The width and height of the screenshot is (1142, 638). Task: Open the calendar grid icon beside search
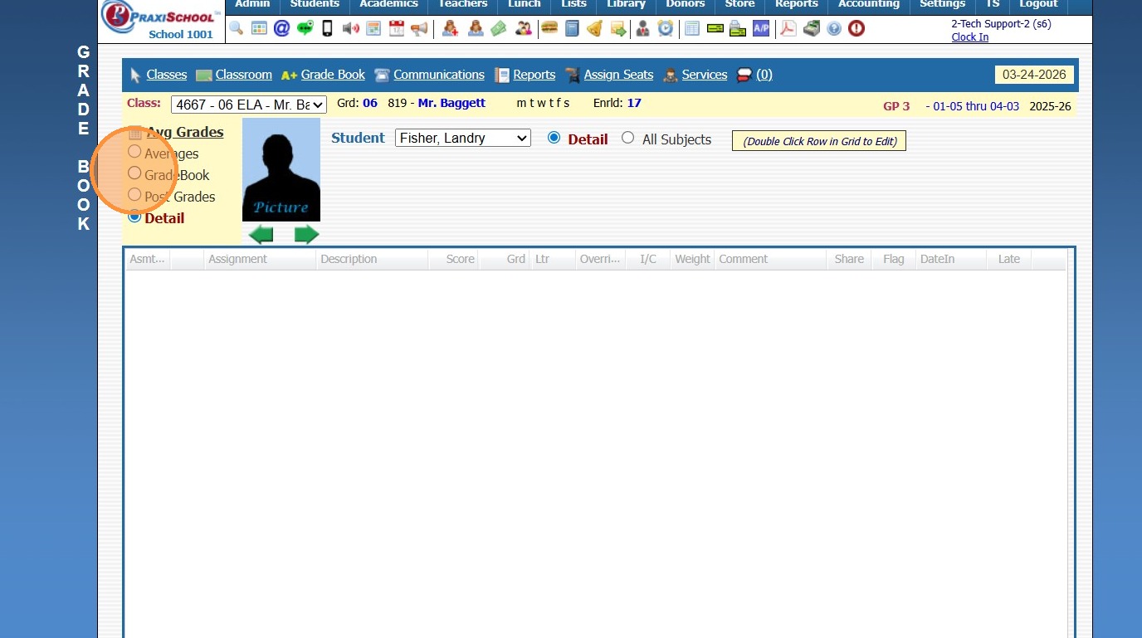(x=259, y=28)
